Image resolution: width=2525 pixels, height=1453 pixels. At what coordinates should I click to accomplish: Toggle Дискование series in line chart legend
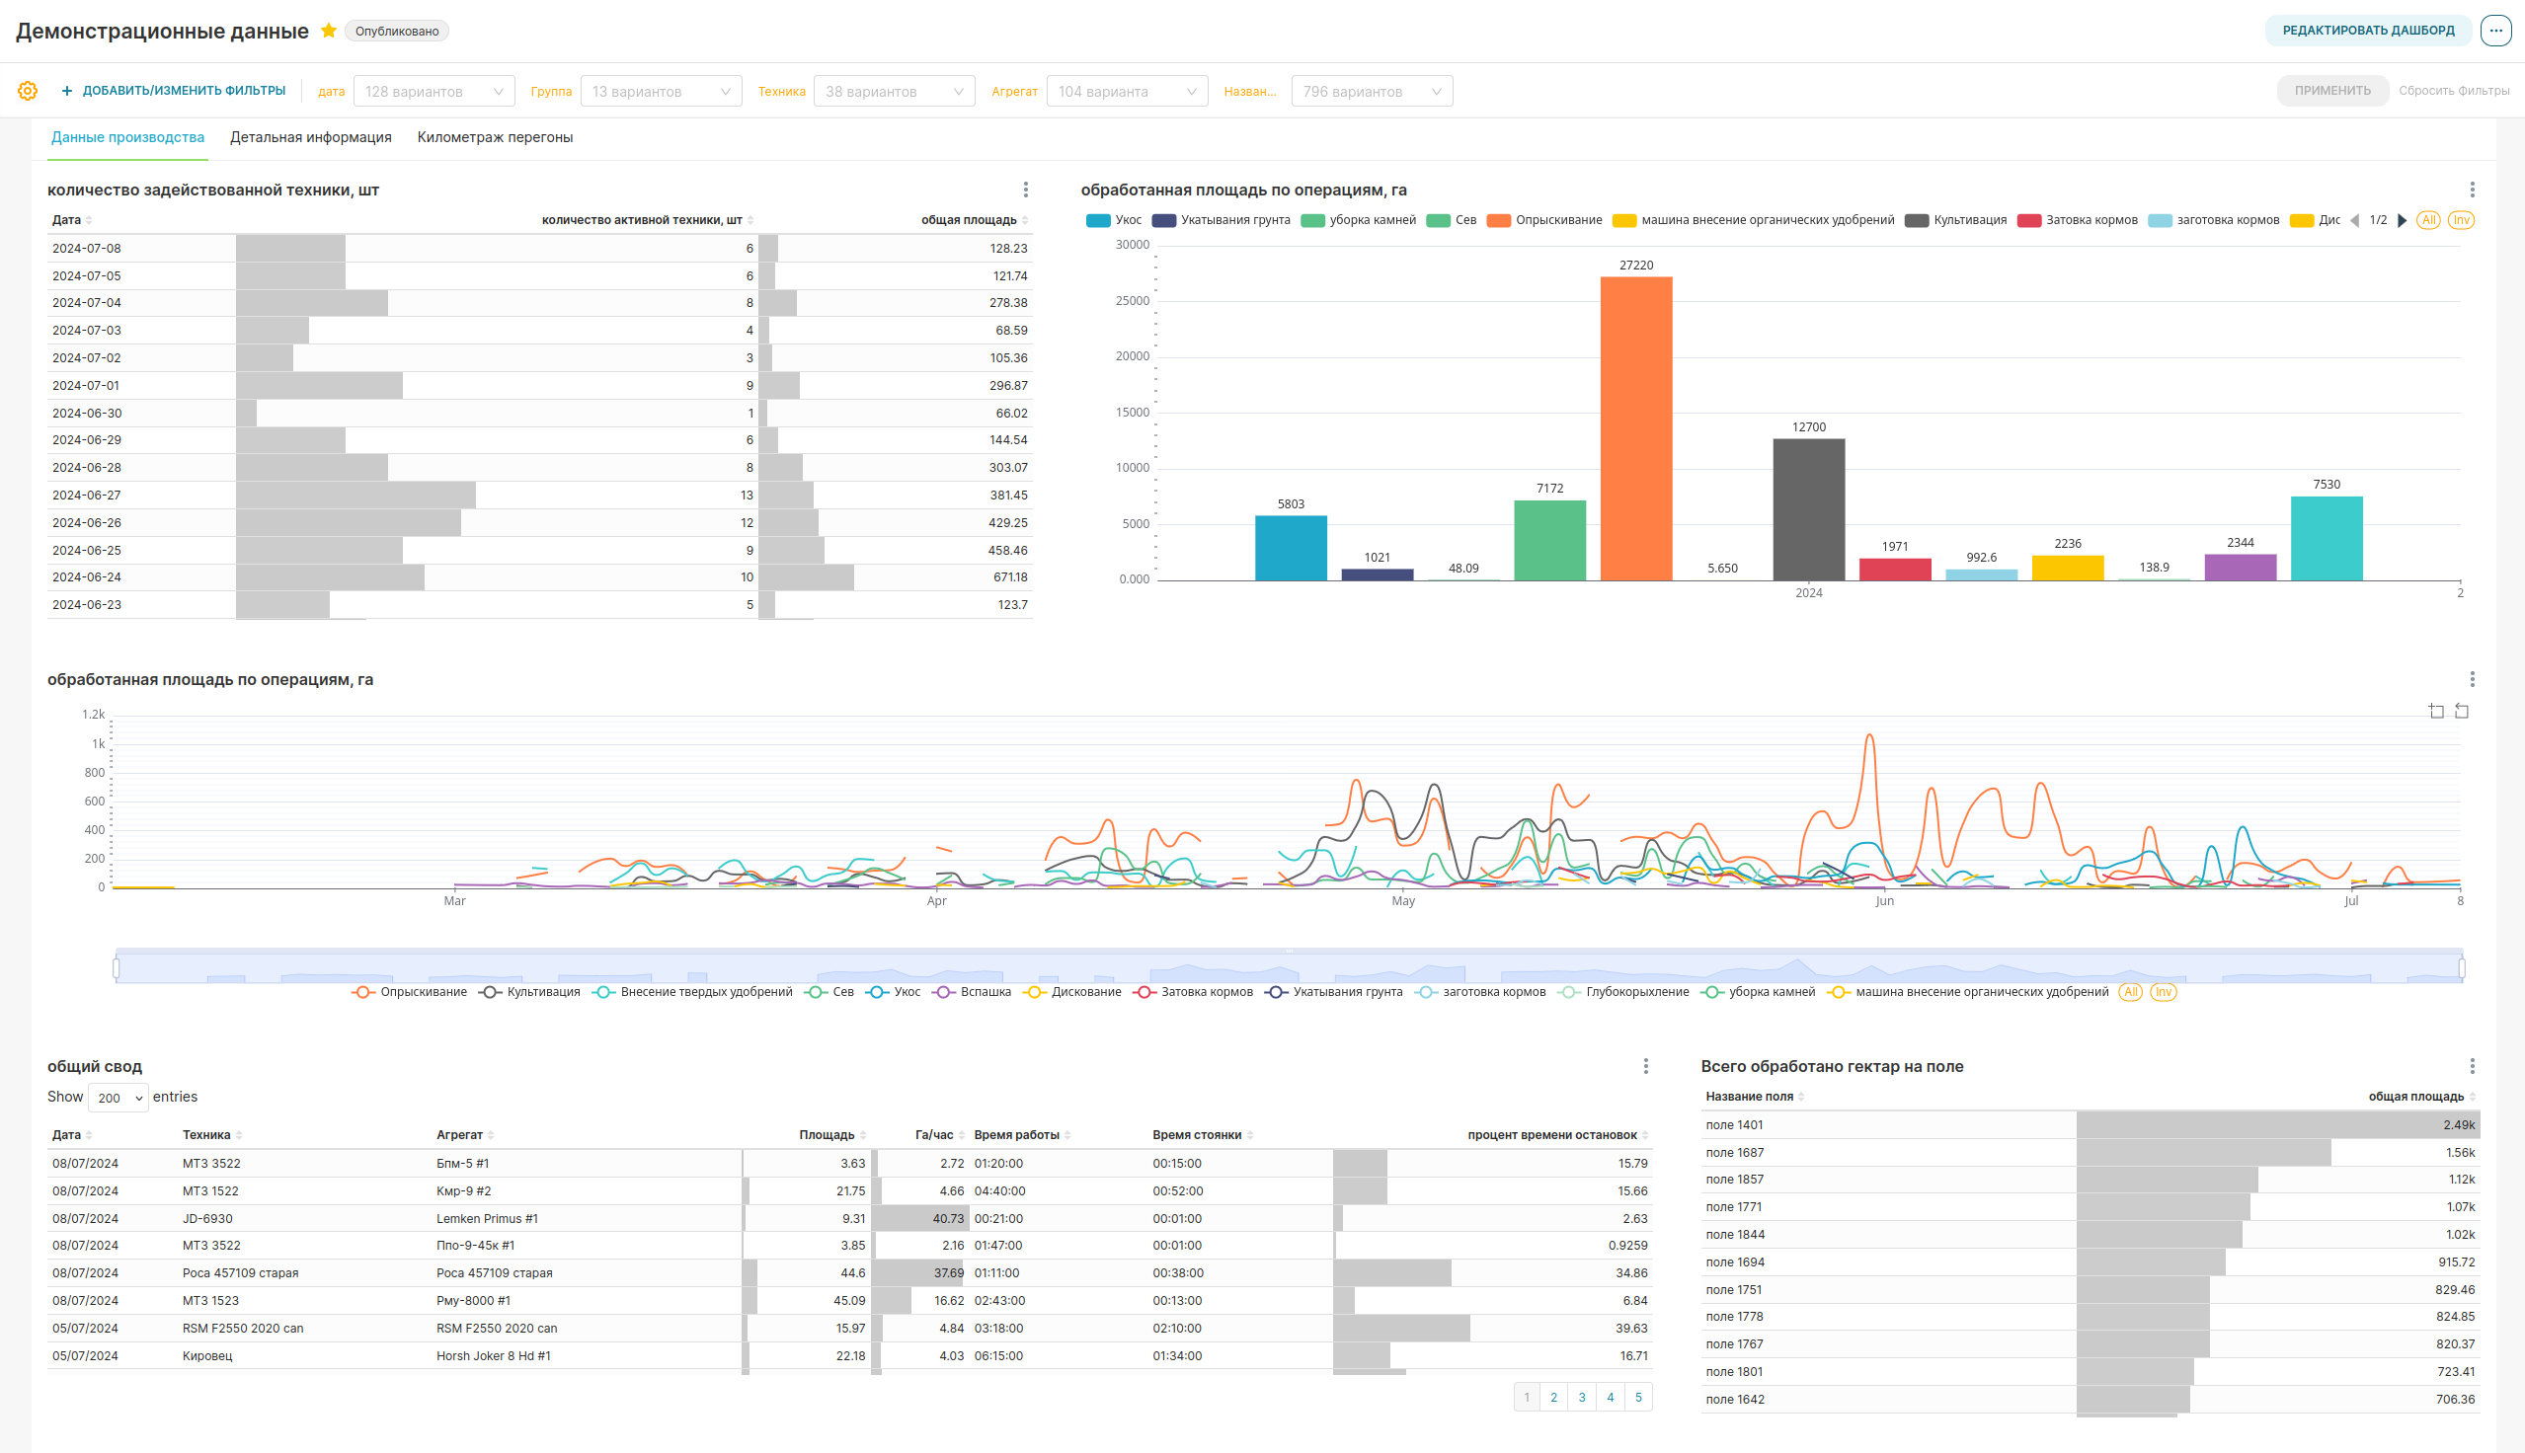1072,992
